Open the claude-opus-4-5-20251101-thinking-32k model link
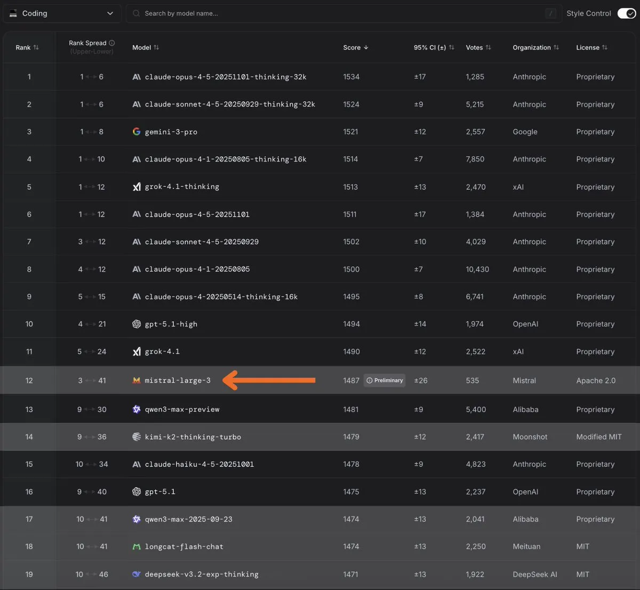640x590 pixels. pos(226,77)
